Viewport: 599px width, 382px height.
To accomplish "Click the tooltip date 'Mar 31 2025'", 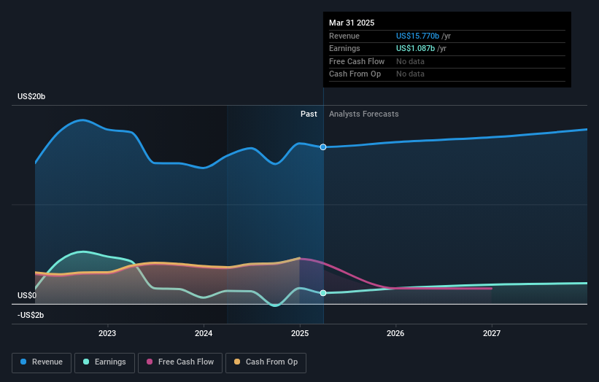I will (352, 23).
